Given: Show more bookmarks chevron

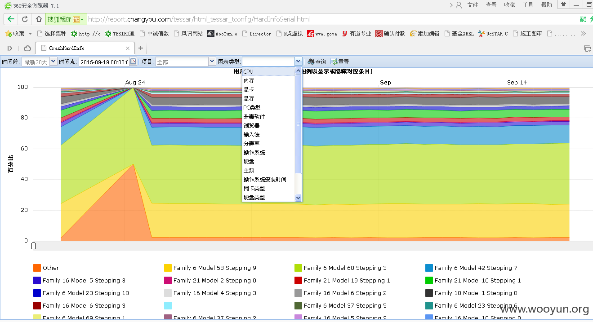Looking at the screenshot, I should [x=583, y=33].
